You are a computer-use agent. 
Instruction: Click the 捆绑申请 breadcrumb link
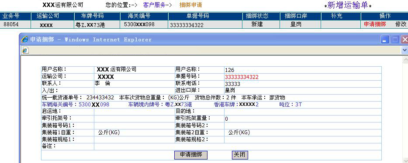point(190,5)
